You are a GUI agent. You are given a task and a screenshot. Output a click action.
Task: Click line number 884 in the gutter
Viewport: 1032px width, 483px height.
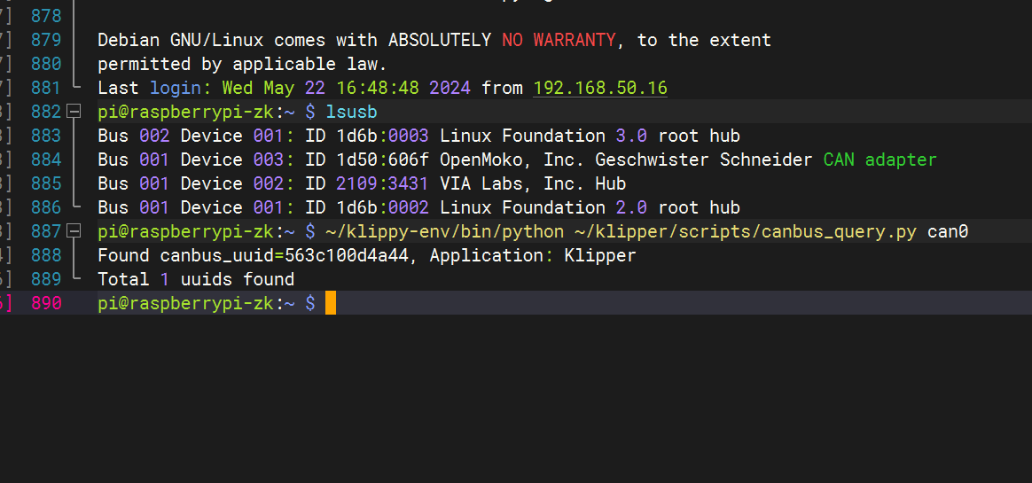46,160
